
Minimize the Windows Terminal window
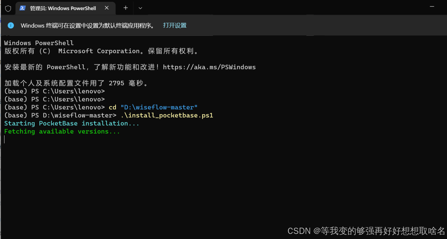click(432, 7)
